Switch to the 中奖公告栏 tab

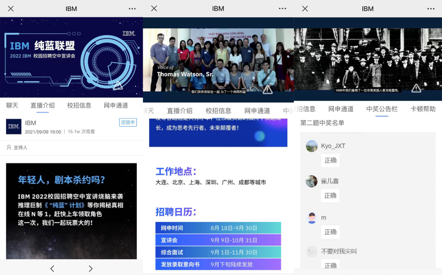(x=382, y=109)
